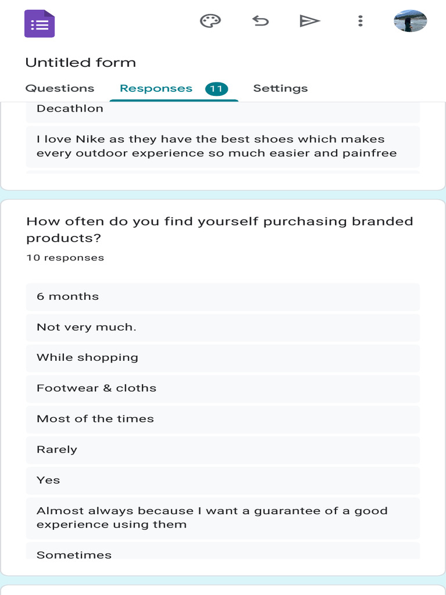Select the 'While shopping' response row

[x=223, y=358]
